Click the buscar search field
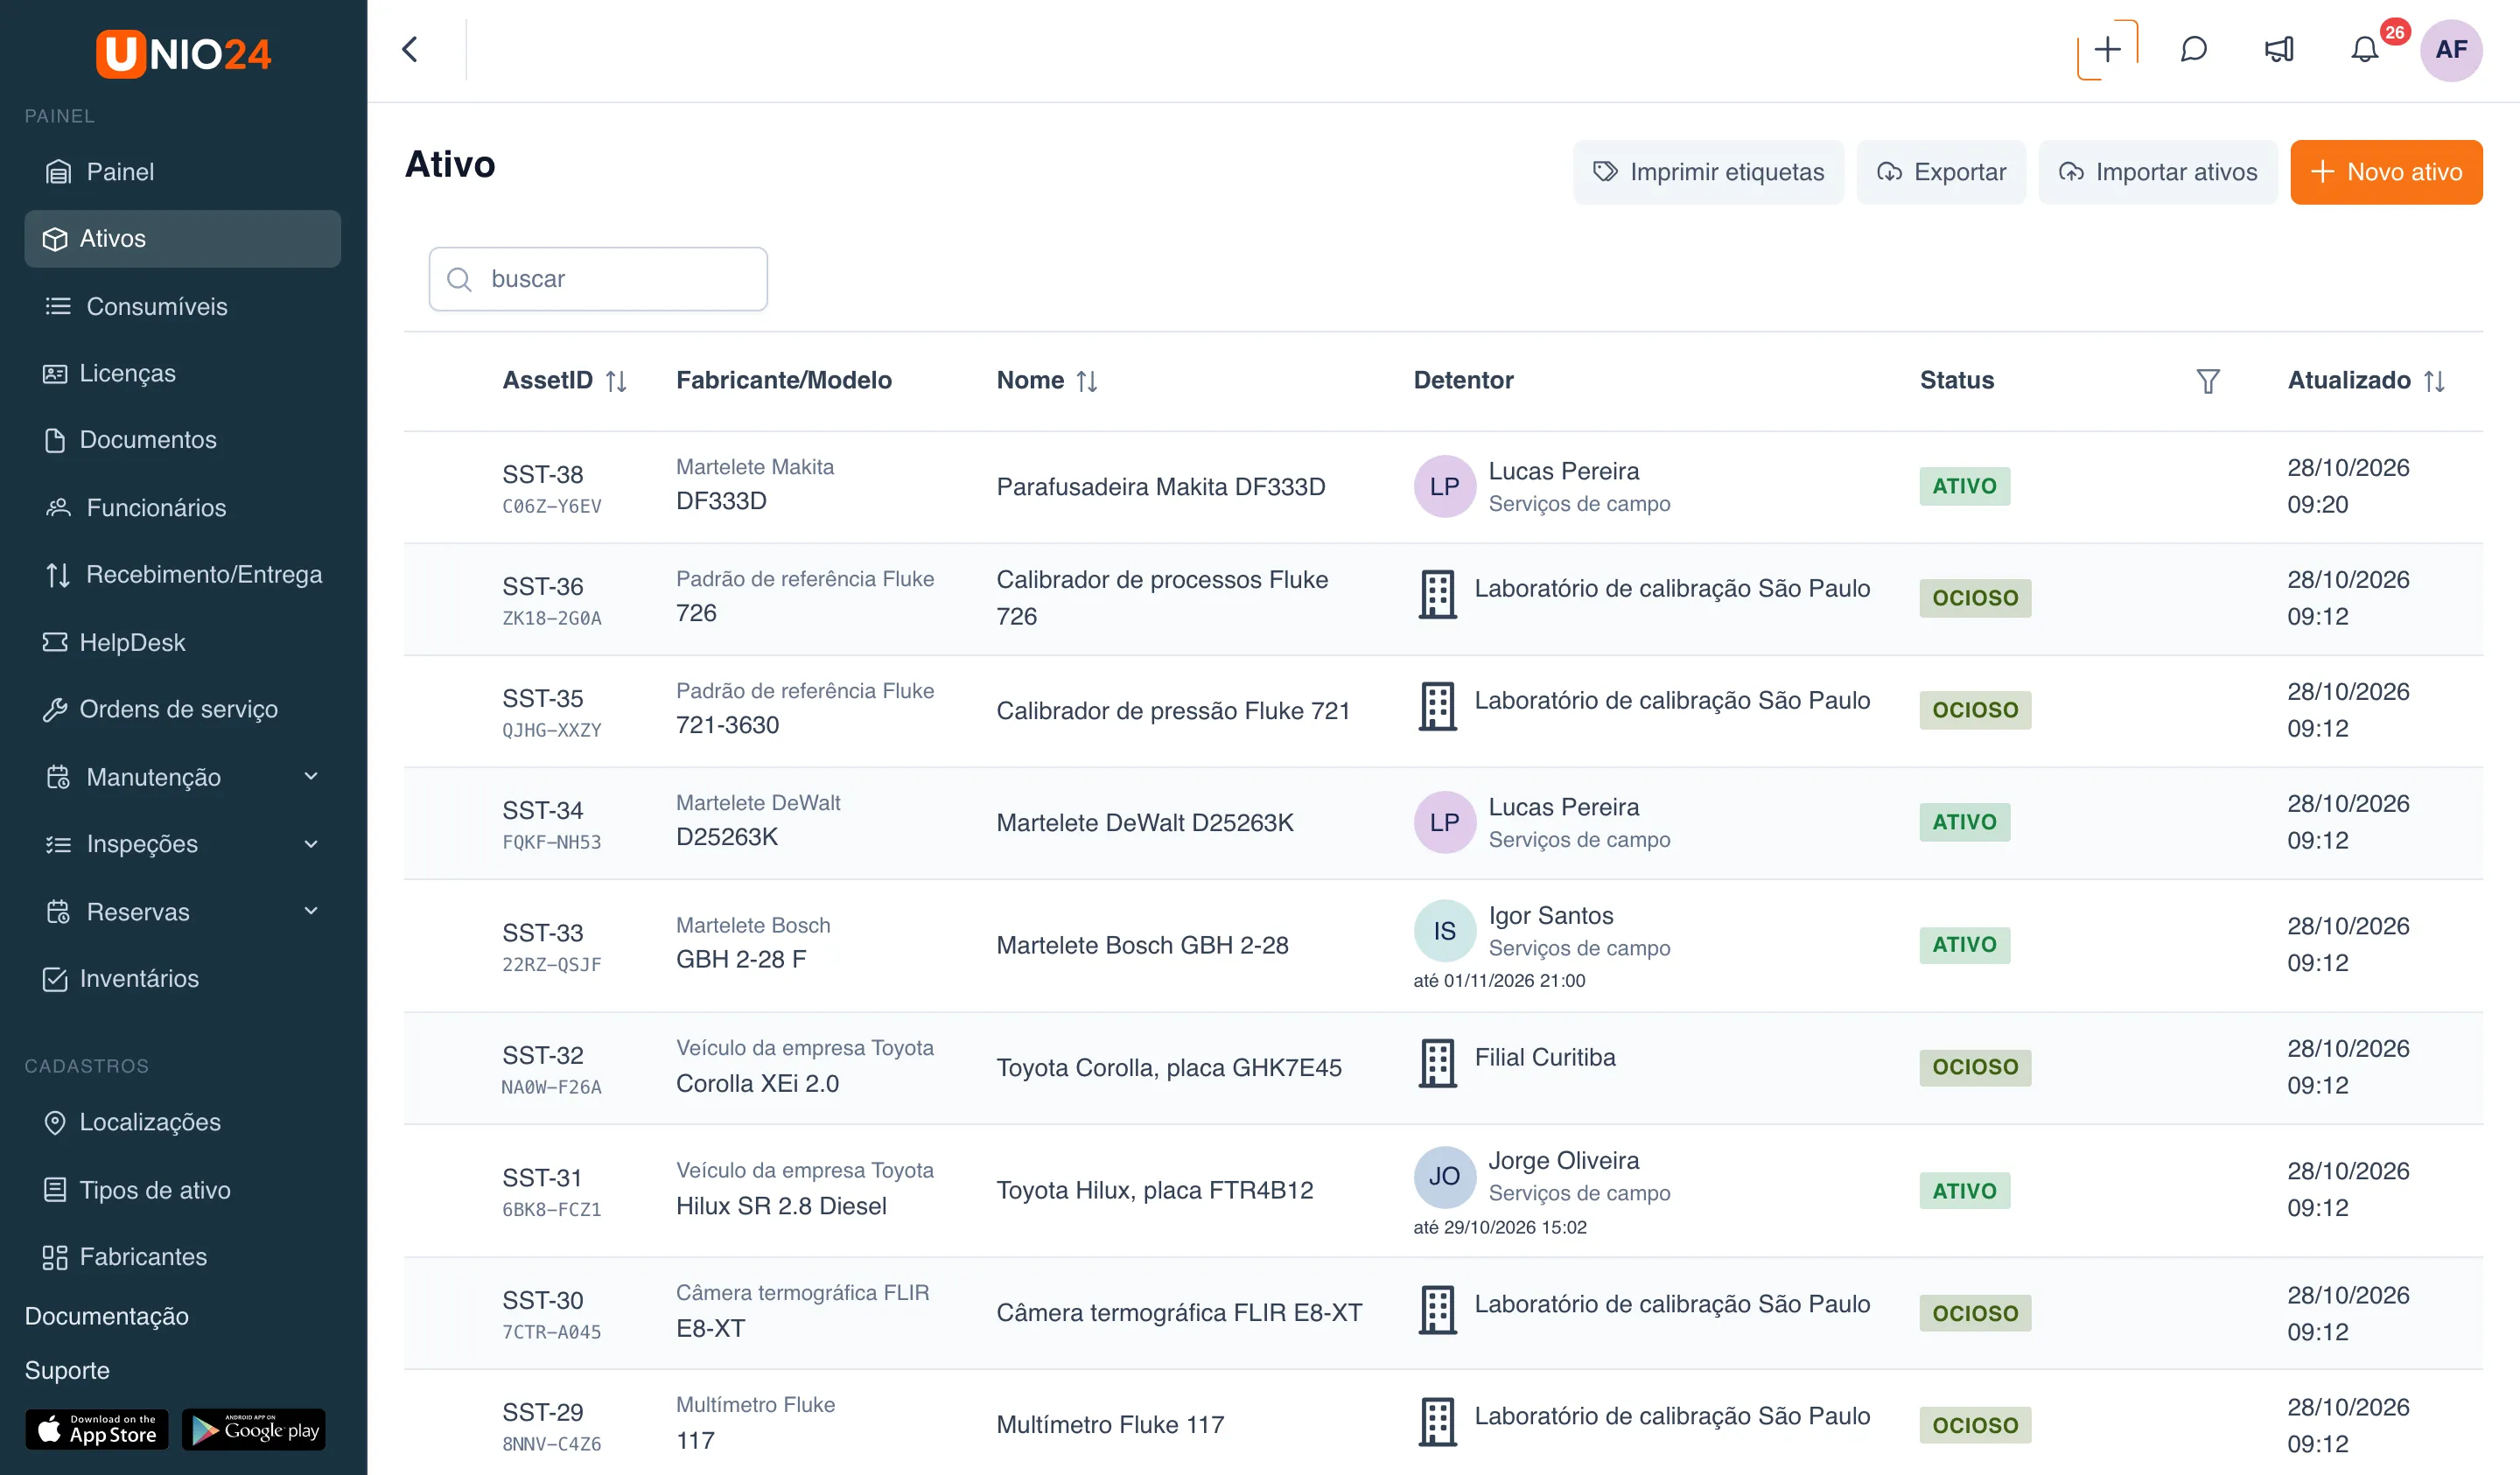 click(x=598, y=279)
